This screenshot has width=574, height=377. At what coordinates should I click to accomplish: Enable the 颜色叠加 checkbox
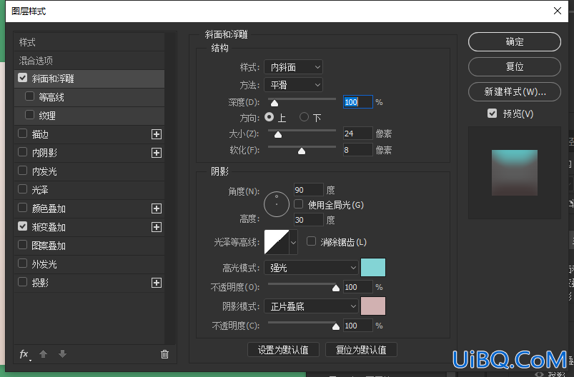(x=22, y=208)
